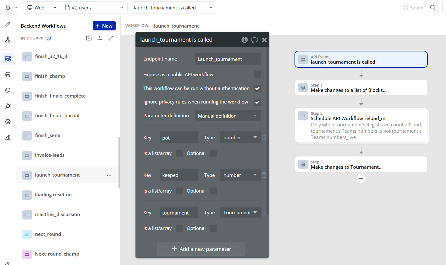Open the Logs chart icon
This screenshot has height=265, width=446.
coord(8,137)
